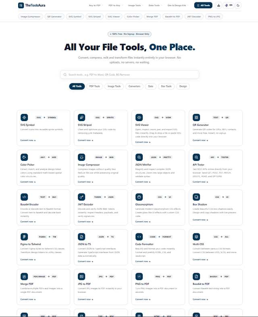Screen dimensions: 258x317
Task: Expand the Data Tools header menu
Action: click(155, 6)
